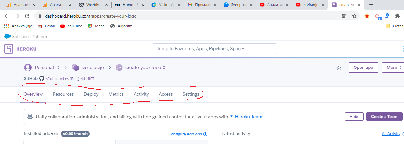Open a new browser tab
404x144 pixels.
click(x=371, y=5)
